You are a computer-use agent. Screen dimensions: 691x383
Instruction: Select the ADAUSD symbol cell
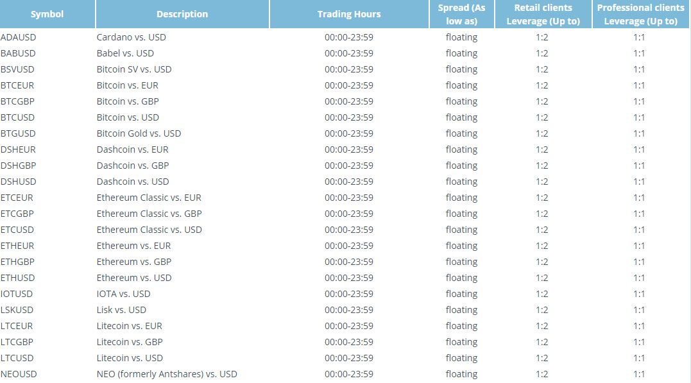point(17,37)
